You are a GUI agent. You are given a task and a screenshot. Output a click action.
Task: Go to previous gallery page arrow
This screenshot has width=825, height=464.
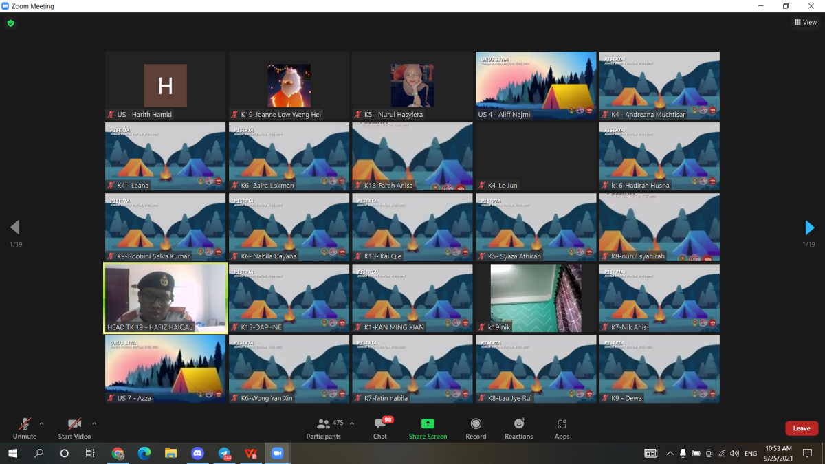[15, 228]
